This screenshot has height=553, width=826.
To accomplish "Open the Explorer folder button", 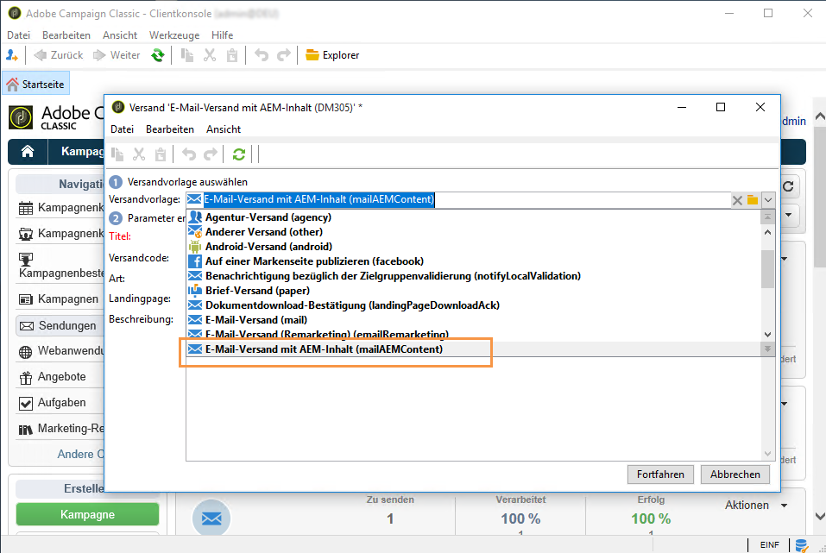I will click(332, 55).
